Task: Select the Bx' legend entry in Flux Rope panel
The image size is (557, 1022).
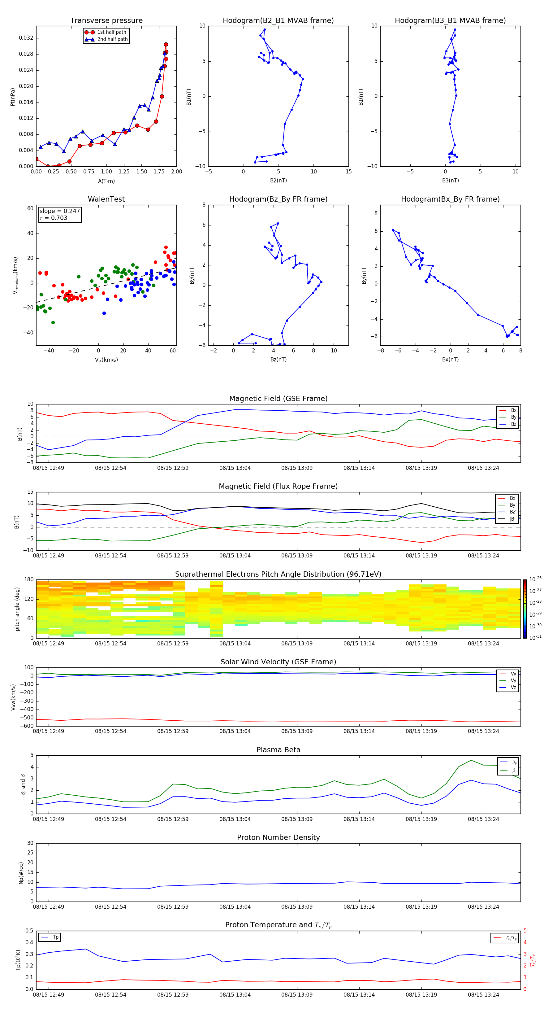Action: (507, 498)
